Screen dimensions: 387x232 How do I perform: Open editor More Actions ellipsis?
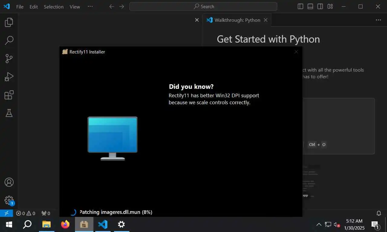coord(378,20)
